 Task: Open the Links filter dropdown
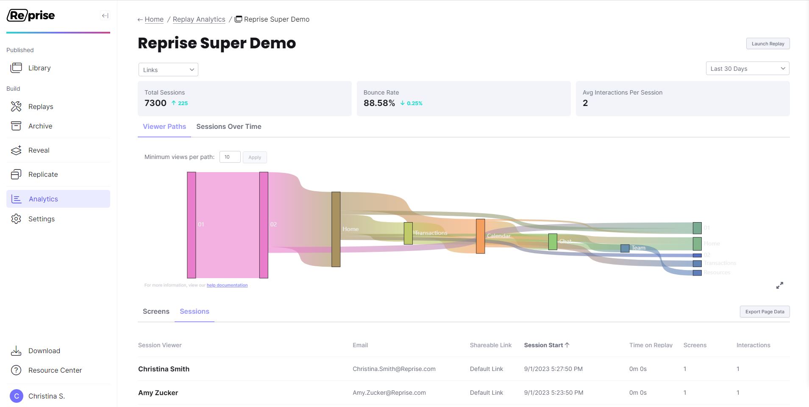point(168,70)
